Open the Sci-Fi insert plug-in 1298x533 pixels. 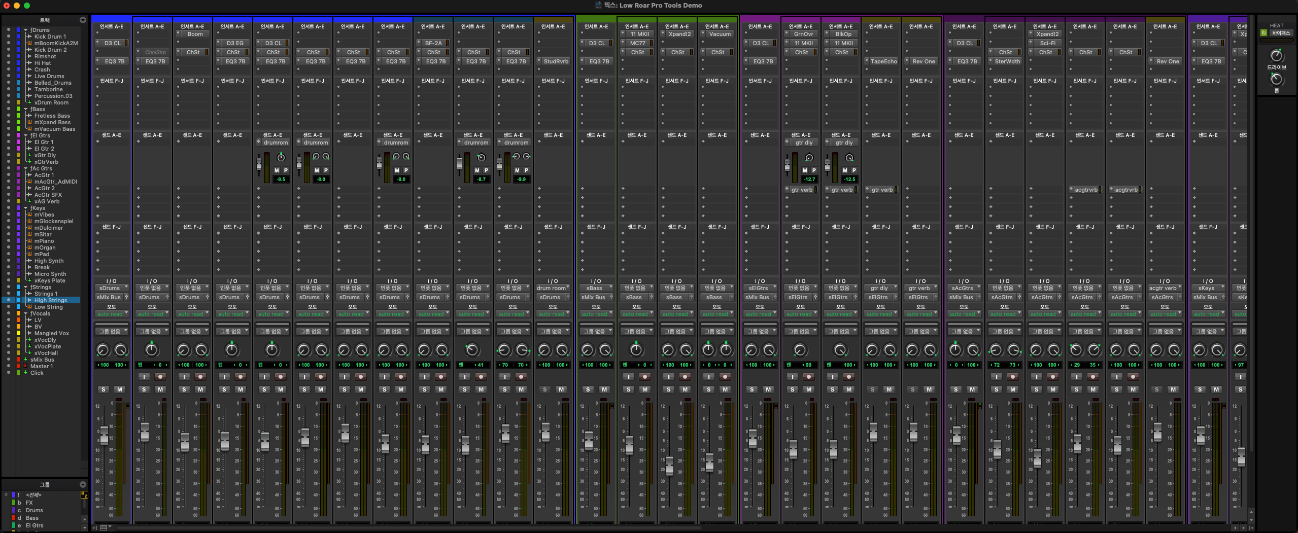1047,43
